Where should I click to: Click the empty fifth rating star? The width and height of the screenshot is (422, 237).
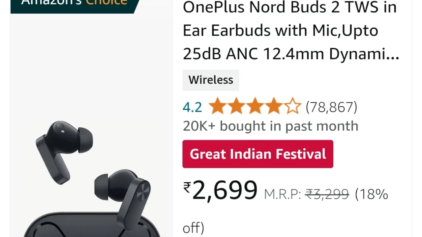tap(292, 106)
